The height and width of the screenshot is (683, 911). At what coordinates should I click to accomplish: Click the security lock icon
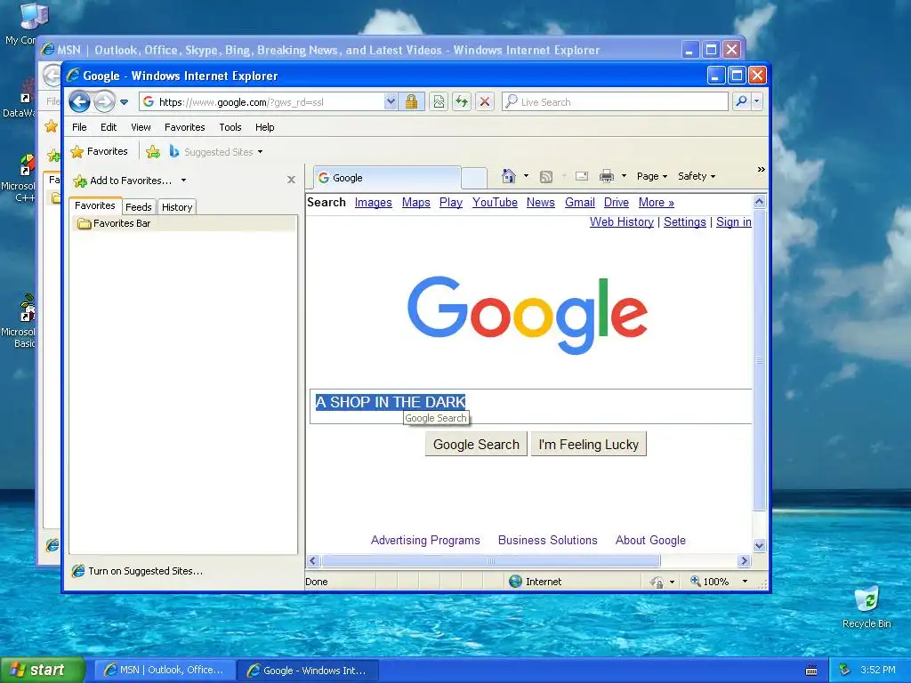pyautogui.click(x=411, y=102)
